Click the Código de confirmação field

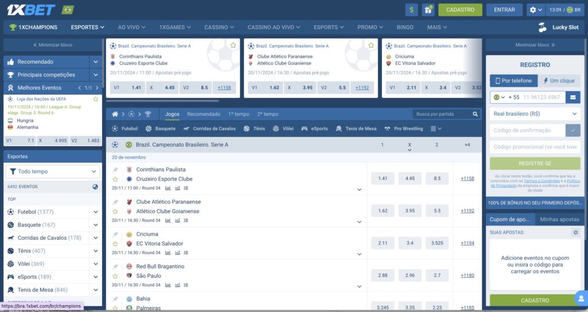pyautogui.click(x=527, y=130)
